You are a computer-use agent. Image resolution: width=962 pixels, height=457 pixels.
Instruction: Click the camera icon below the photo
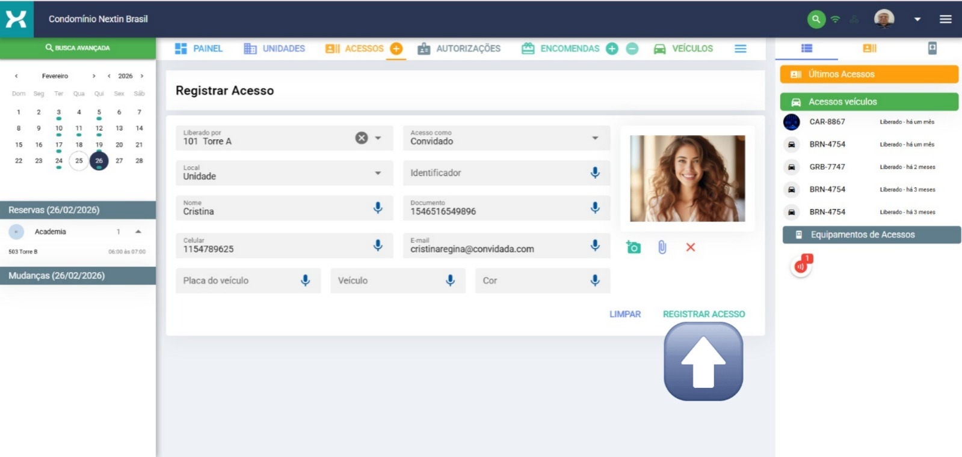[633, 247]
